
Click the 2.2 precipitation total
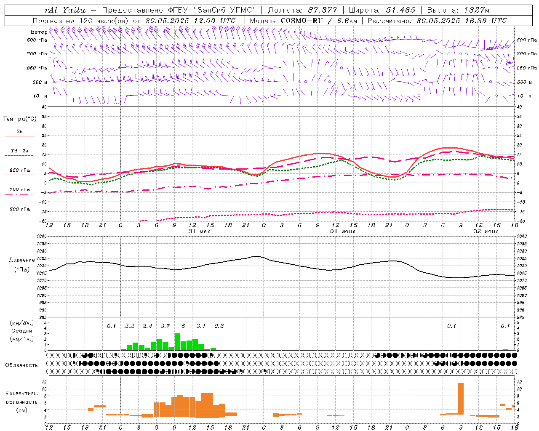point(129,326)
